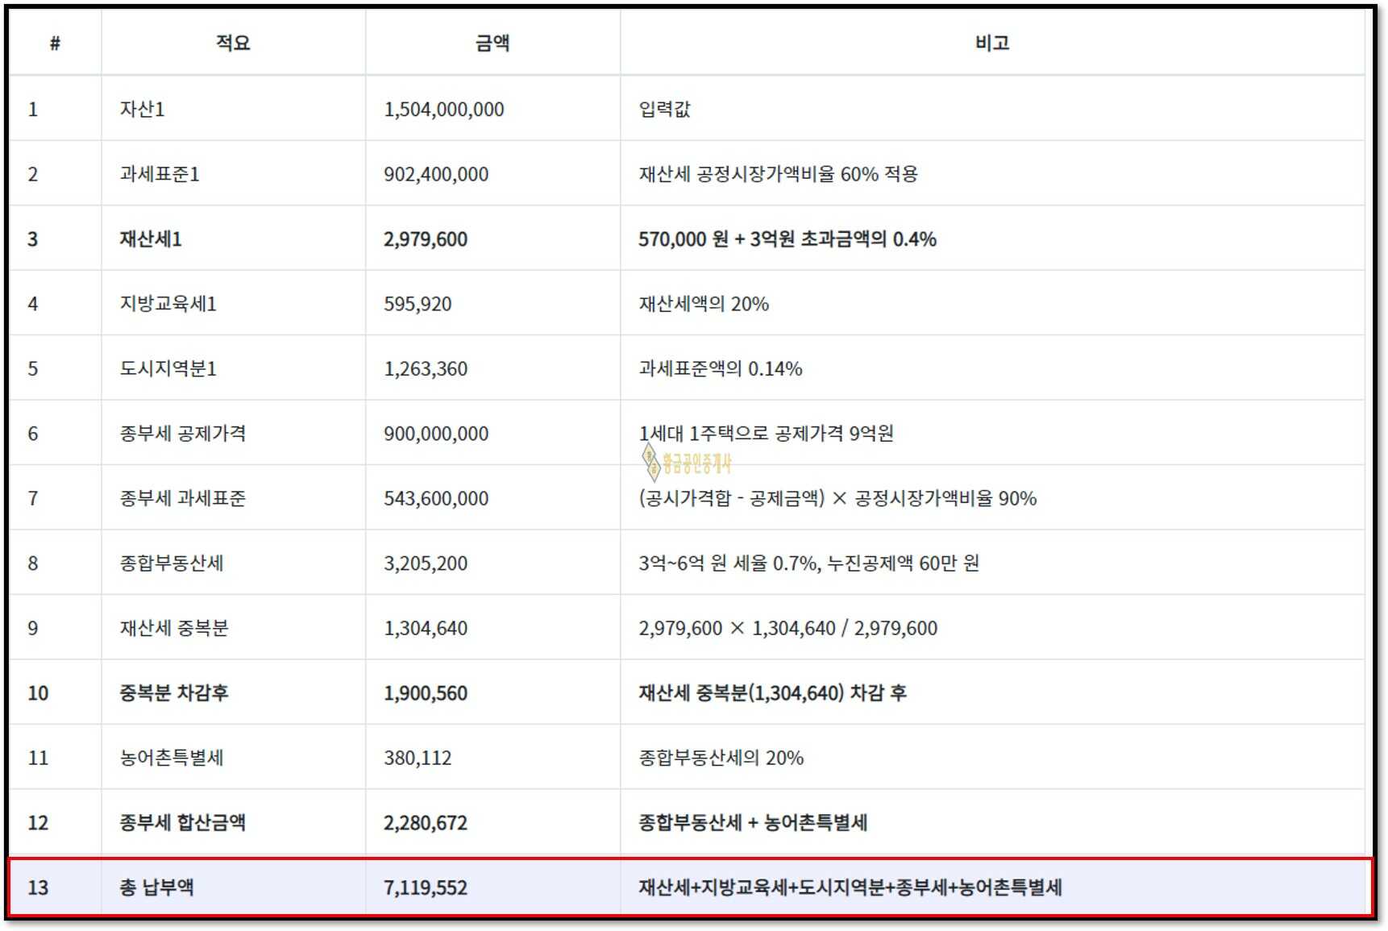Viewport: 1388px width, 931px height.
Task: Select the first 902,400,000 amount cell
Action: pos(436,174)
